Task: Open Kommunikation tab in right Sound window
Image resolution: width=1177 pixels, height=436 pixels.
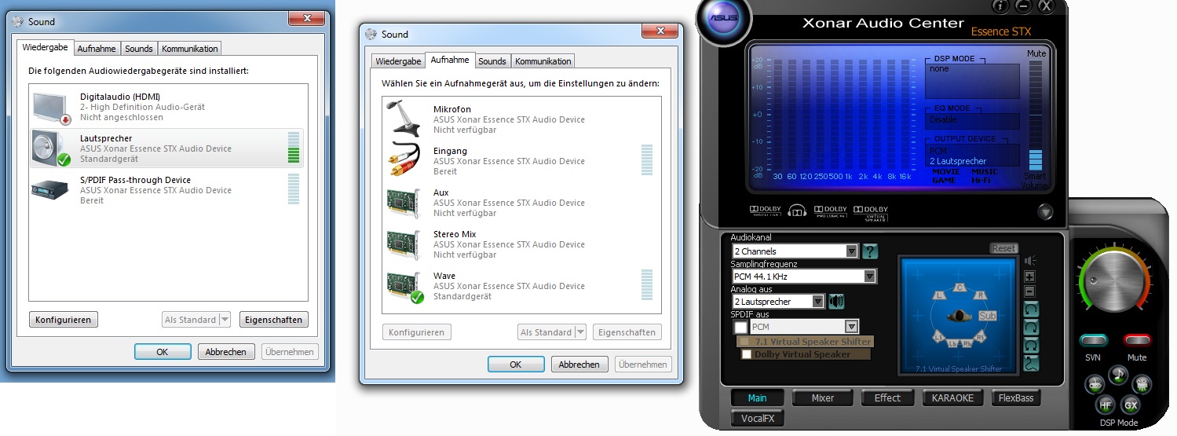Action: coord(543,61)
